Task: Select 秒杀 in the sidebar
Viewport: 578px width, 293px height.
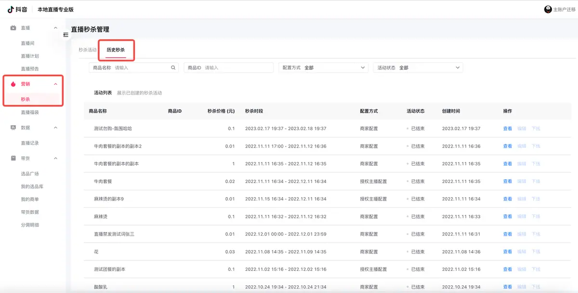Action: [25, 99]
